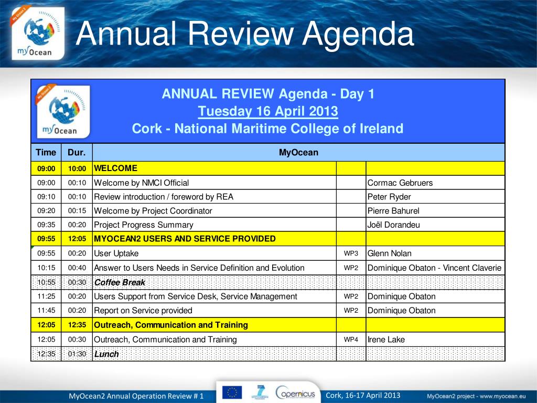Click speaker name 'Peter Ryder'
Screen dimensions: 537x403
point(389,197)
